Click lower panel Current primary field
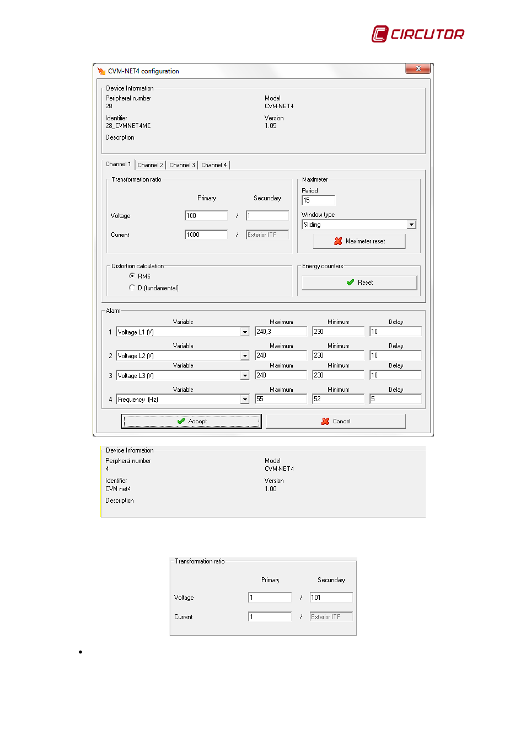526x745 pixels. pos(270,617)
